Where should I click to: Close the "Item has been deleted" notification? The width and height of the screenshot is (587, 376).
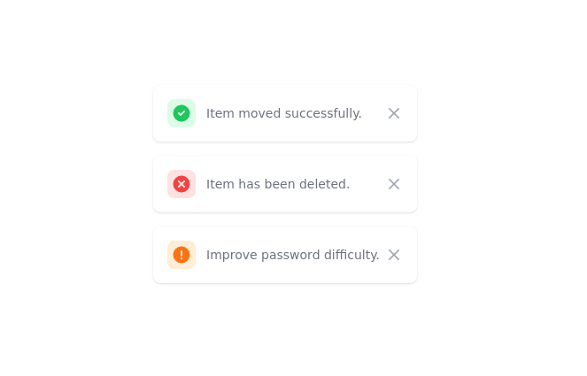394,184
